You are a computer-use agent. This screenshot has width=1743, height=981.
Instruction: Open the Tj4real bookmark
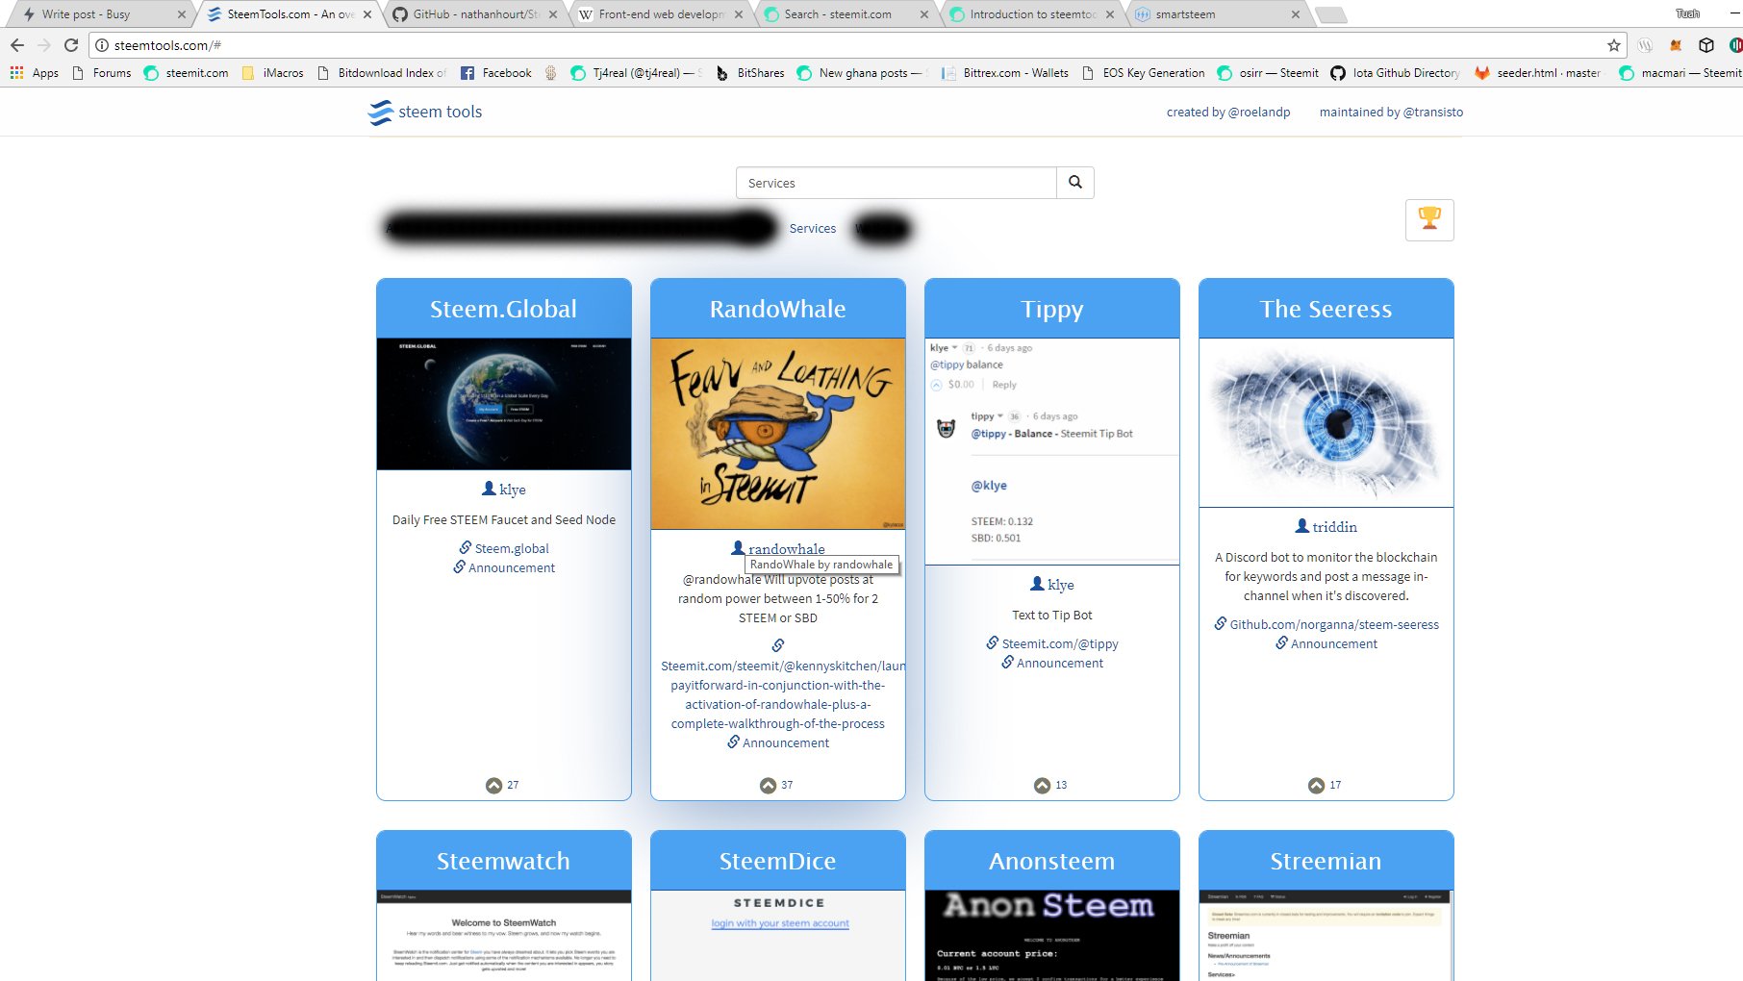pos(637,73)
